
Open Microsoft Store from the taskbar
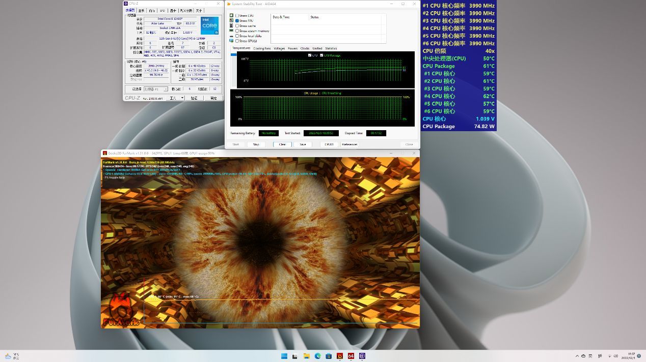[x=329, y=356]
